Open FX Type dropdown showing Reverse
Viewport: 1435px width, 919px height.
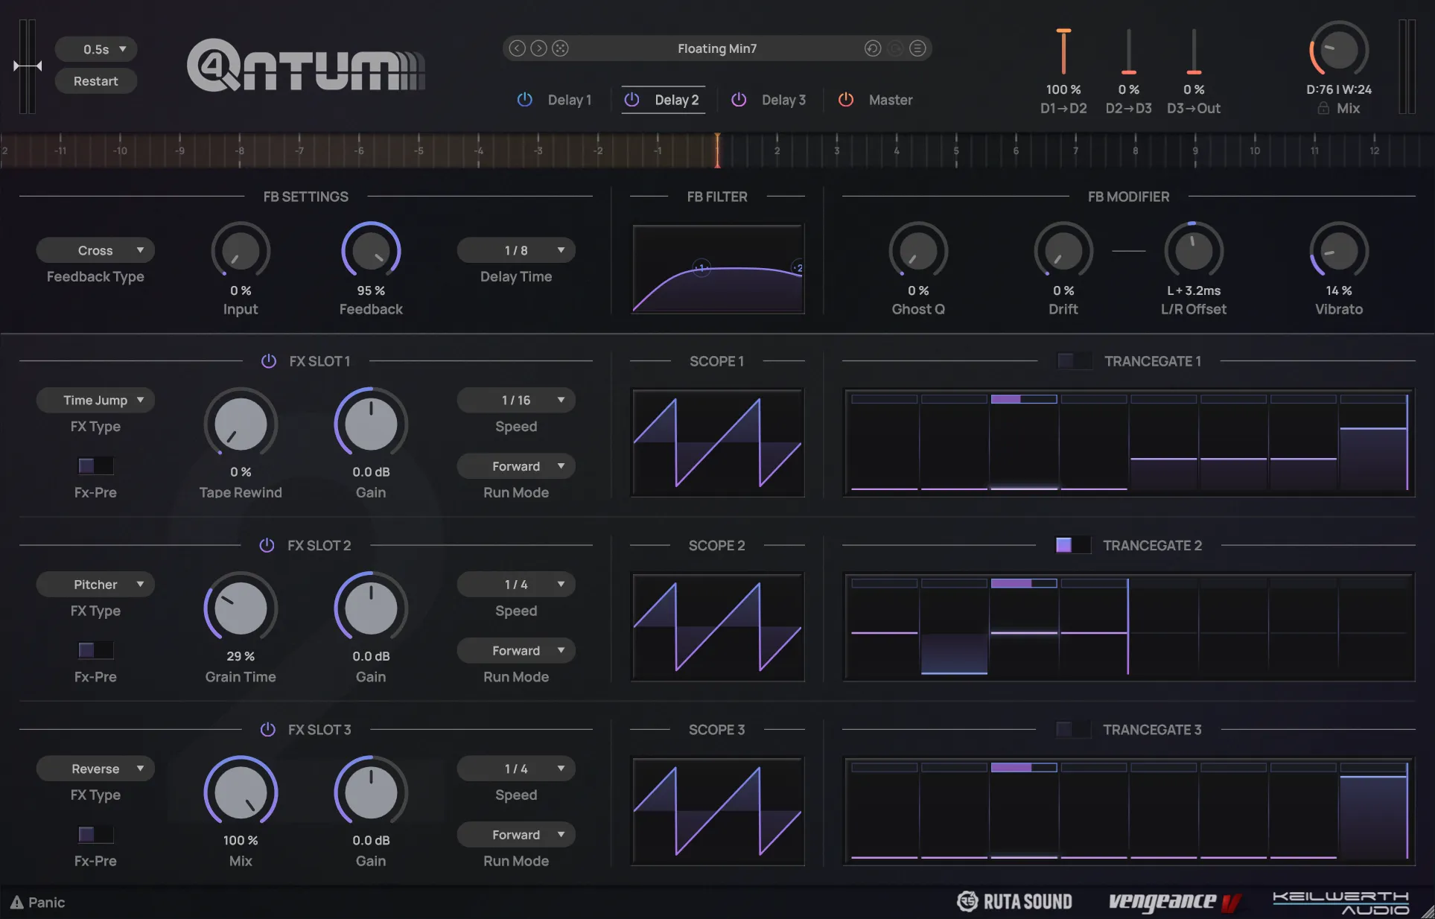coord(95,769)
